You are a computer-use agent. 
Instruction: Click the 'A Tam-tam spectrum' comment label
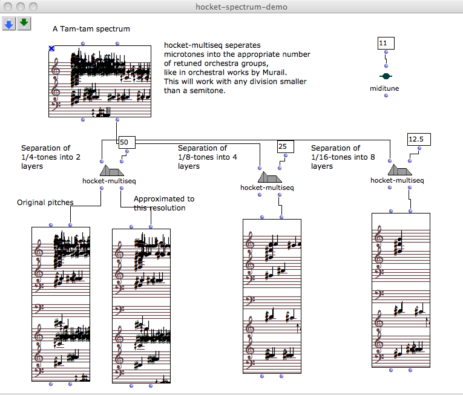tap(91, 28)
